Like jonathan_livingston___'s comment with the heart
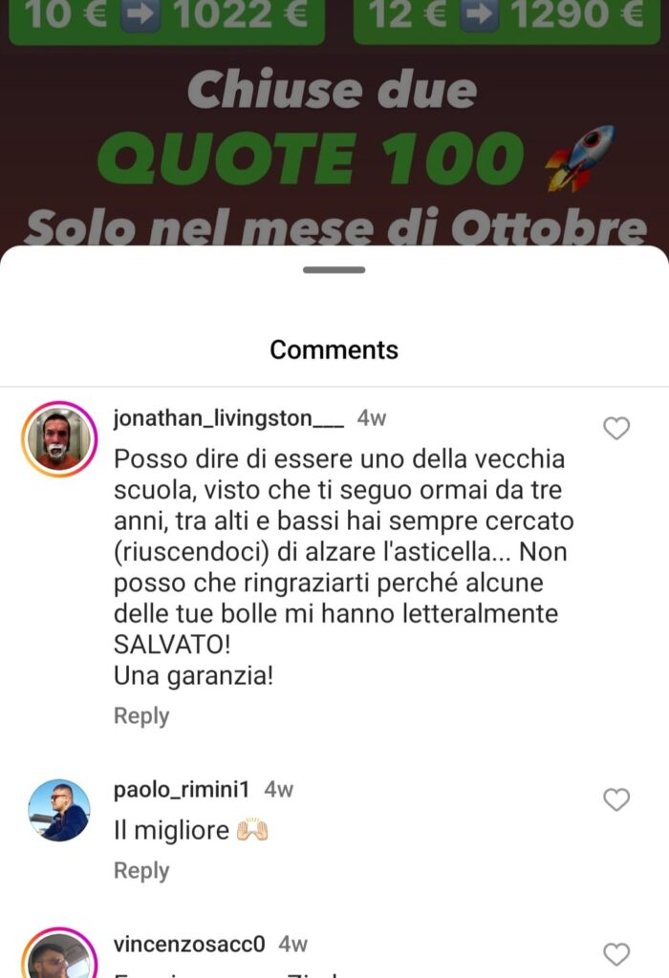The image size is (669, 978). click(616, 428)
